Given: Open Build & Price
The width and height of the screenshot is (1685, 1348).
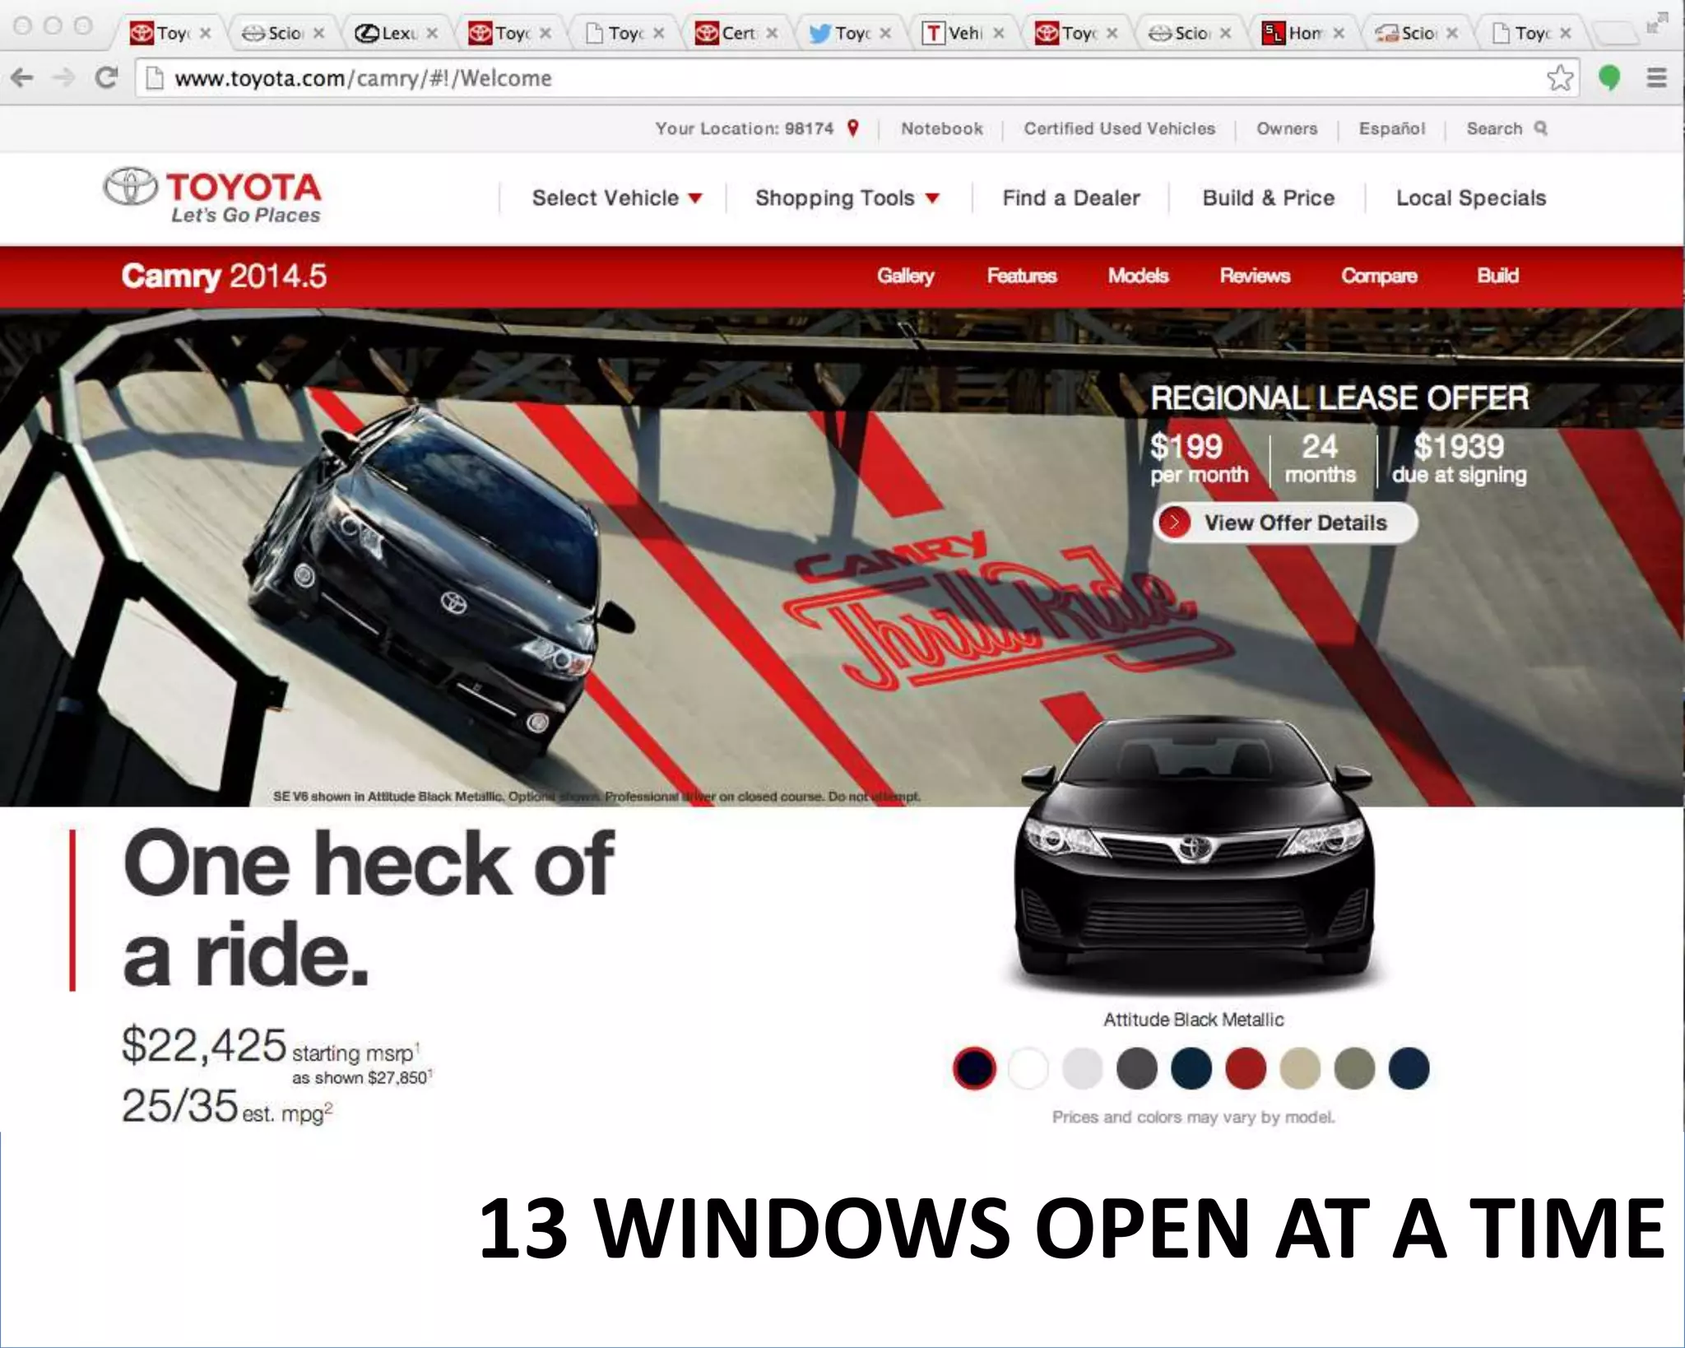Looking at the screenshot, I should click(1269, 198).
